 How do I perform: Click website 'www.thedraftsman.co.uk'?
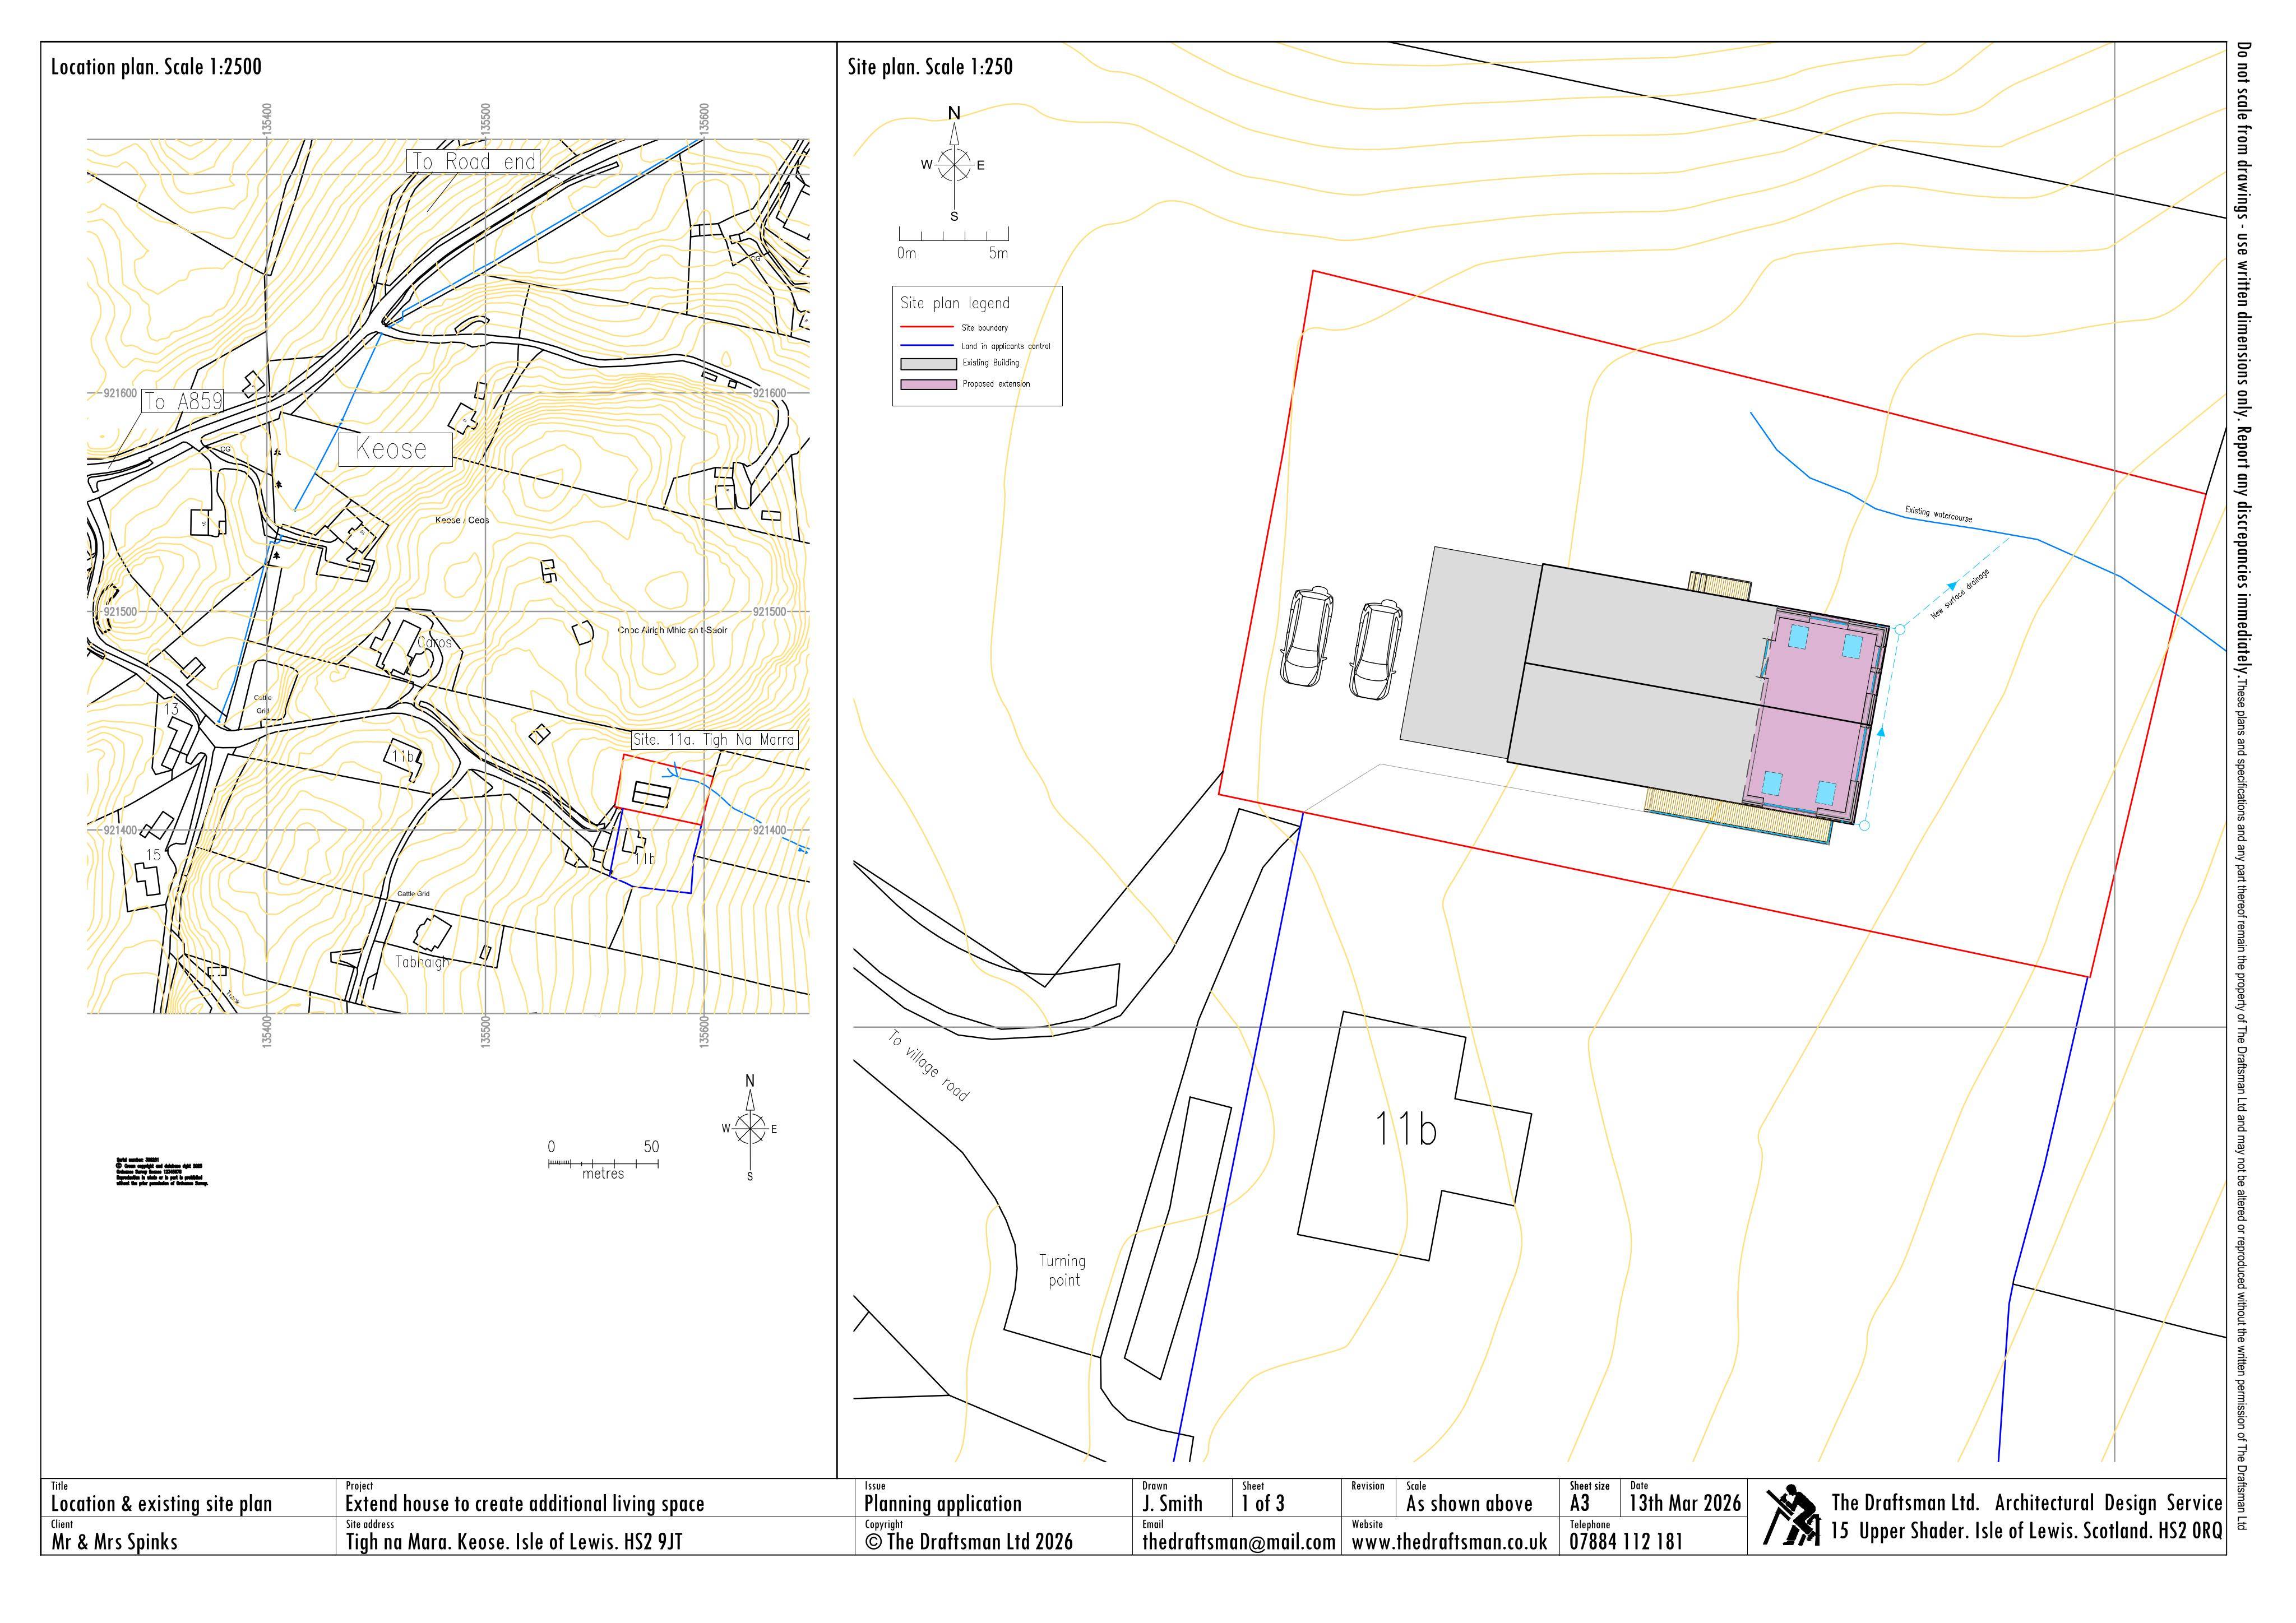(1449, 1542)
